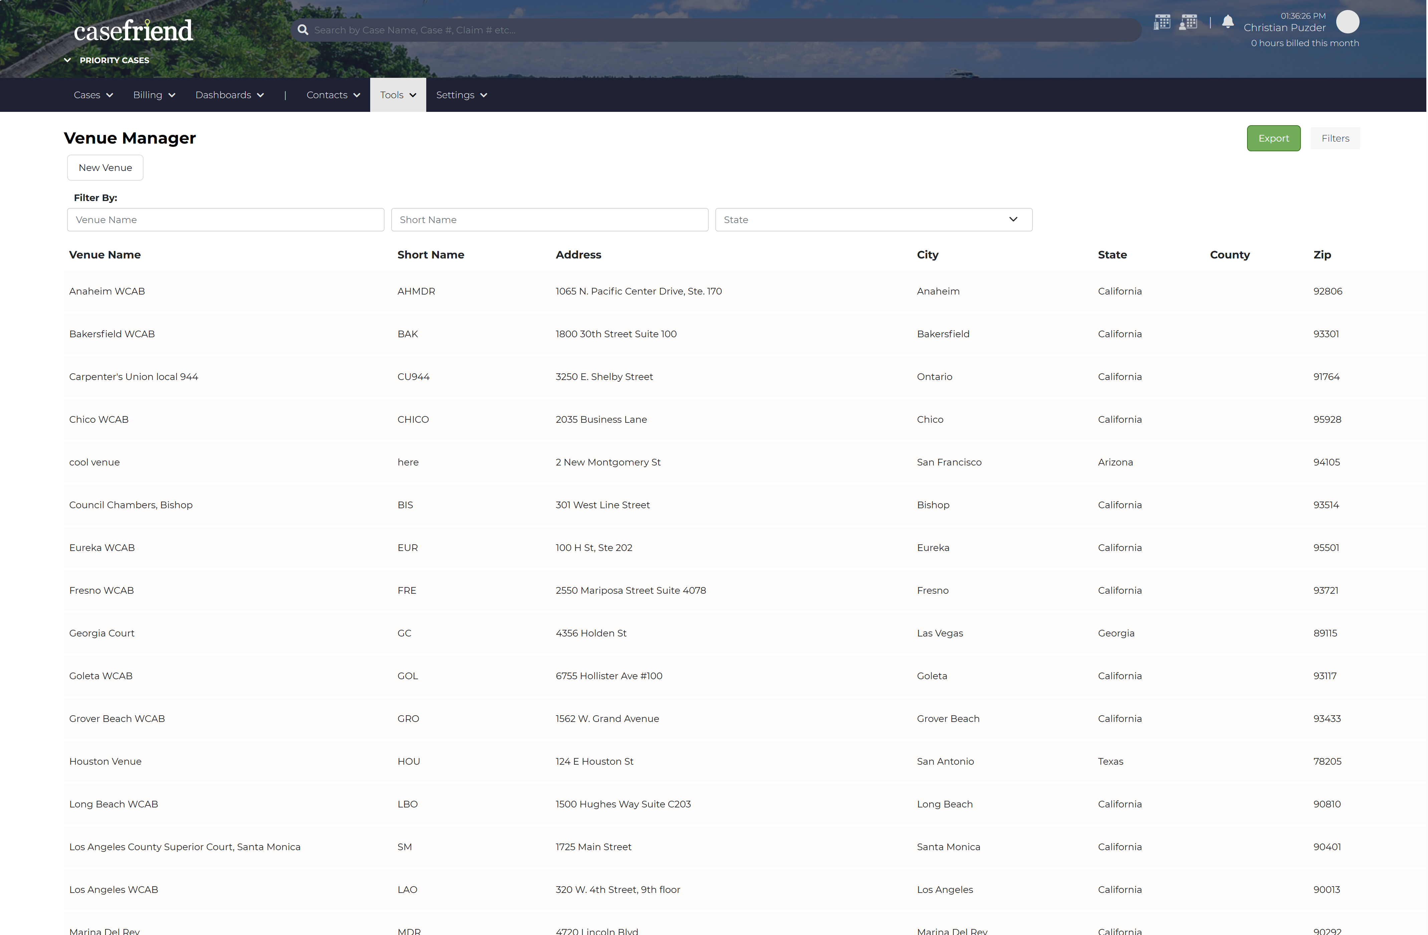Expand the Priority Cases chevron

point(68,60)
